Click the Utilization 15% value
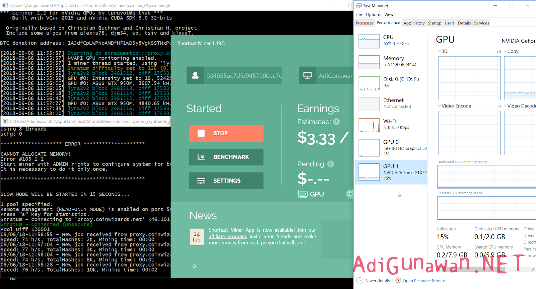Screen dimensions: 536x289 443,237
